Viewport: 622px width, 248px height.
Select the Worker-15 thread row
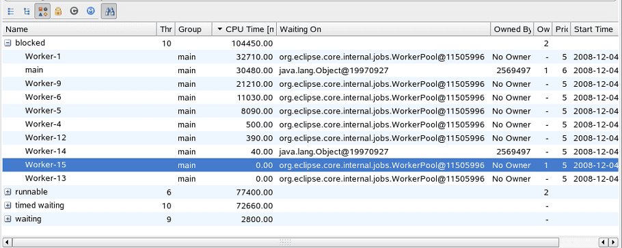310,165
